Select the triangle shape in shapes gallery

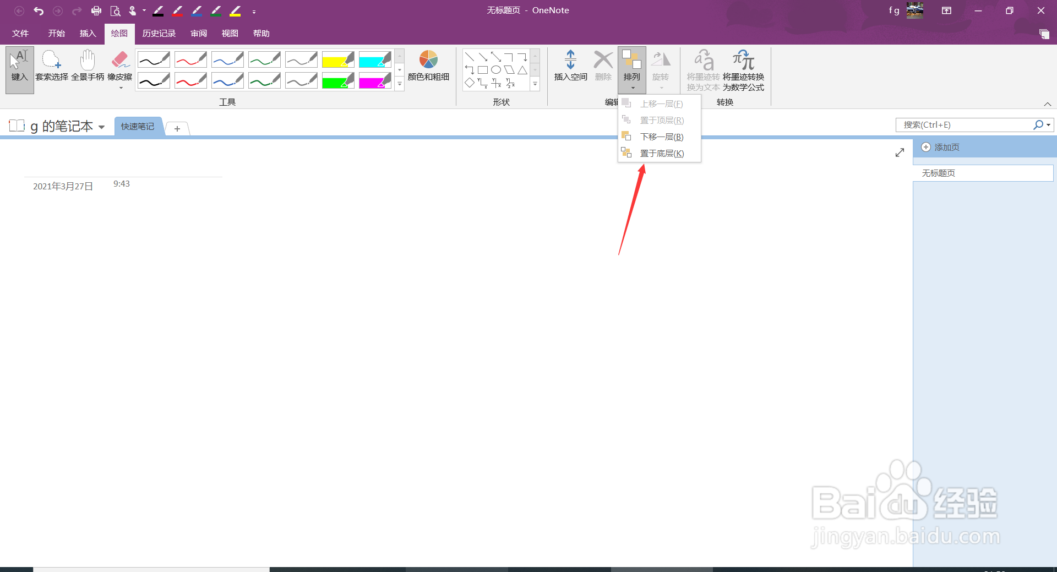point(522,70)
